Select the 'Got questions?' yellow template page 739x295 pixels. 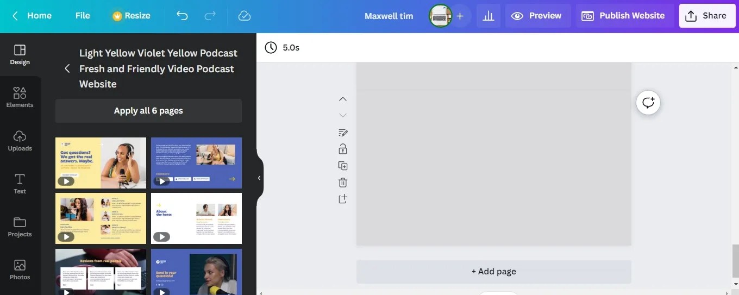point(101,163)
